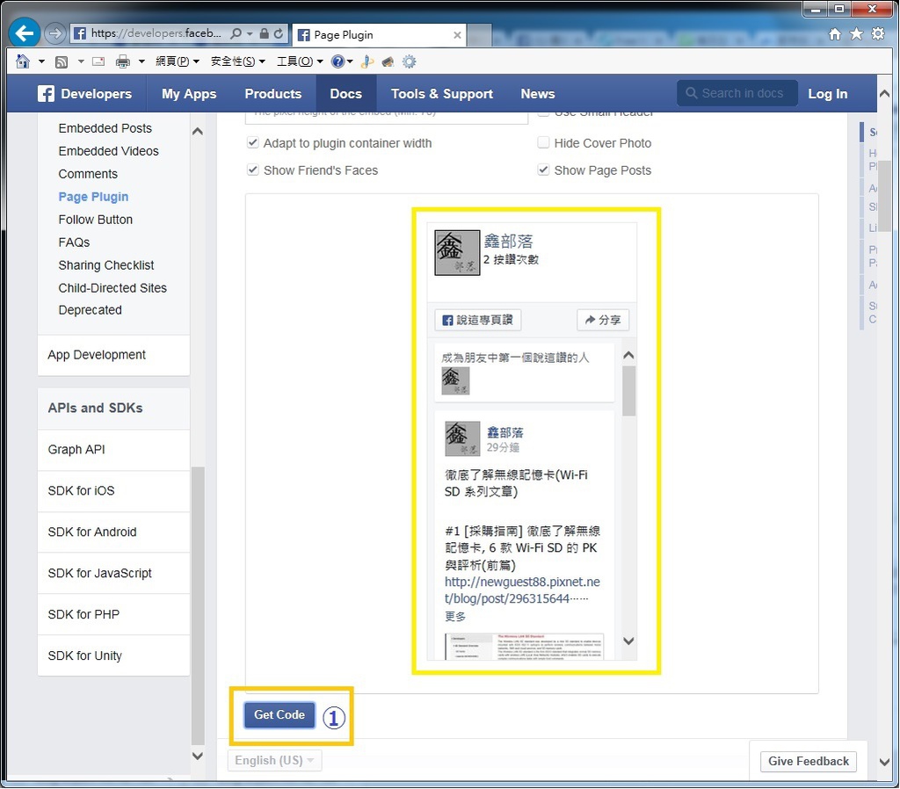Screen dimensions: 900x789
Task: Open the English (US) language dropdown
Action: pyautogui.click(x=274, y=760)
